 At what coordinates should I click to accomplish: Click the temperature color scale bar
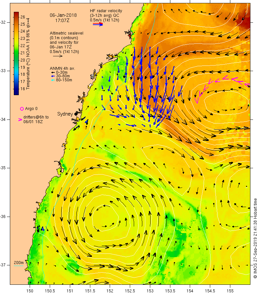point(16,53)
